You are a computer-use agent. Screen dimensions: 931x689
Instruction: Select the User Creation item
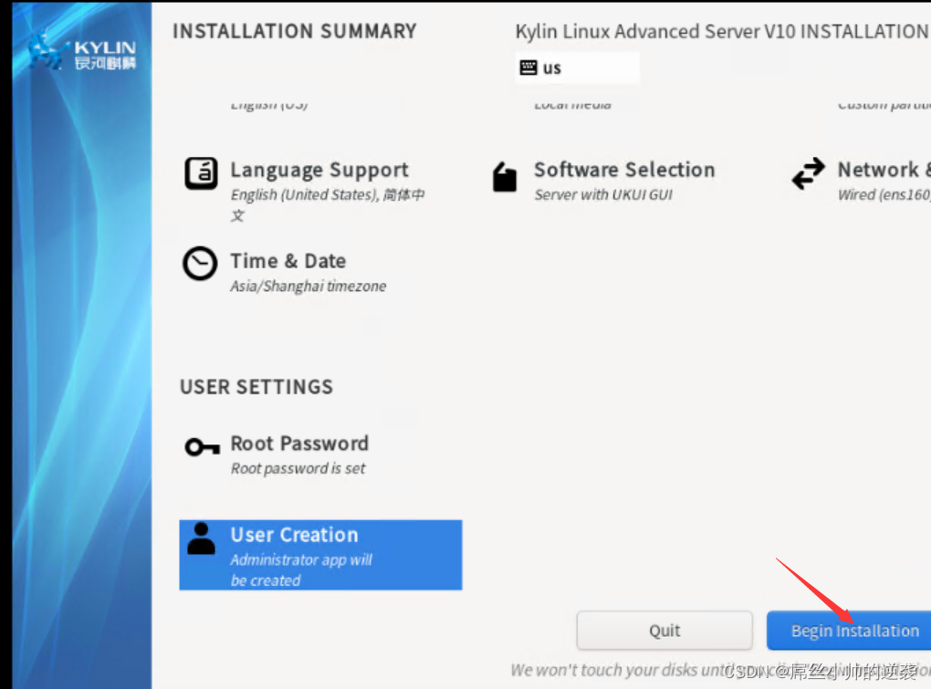point(319,555)
